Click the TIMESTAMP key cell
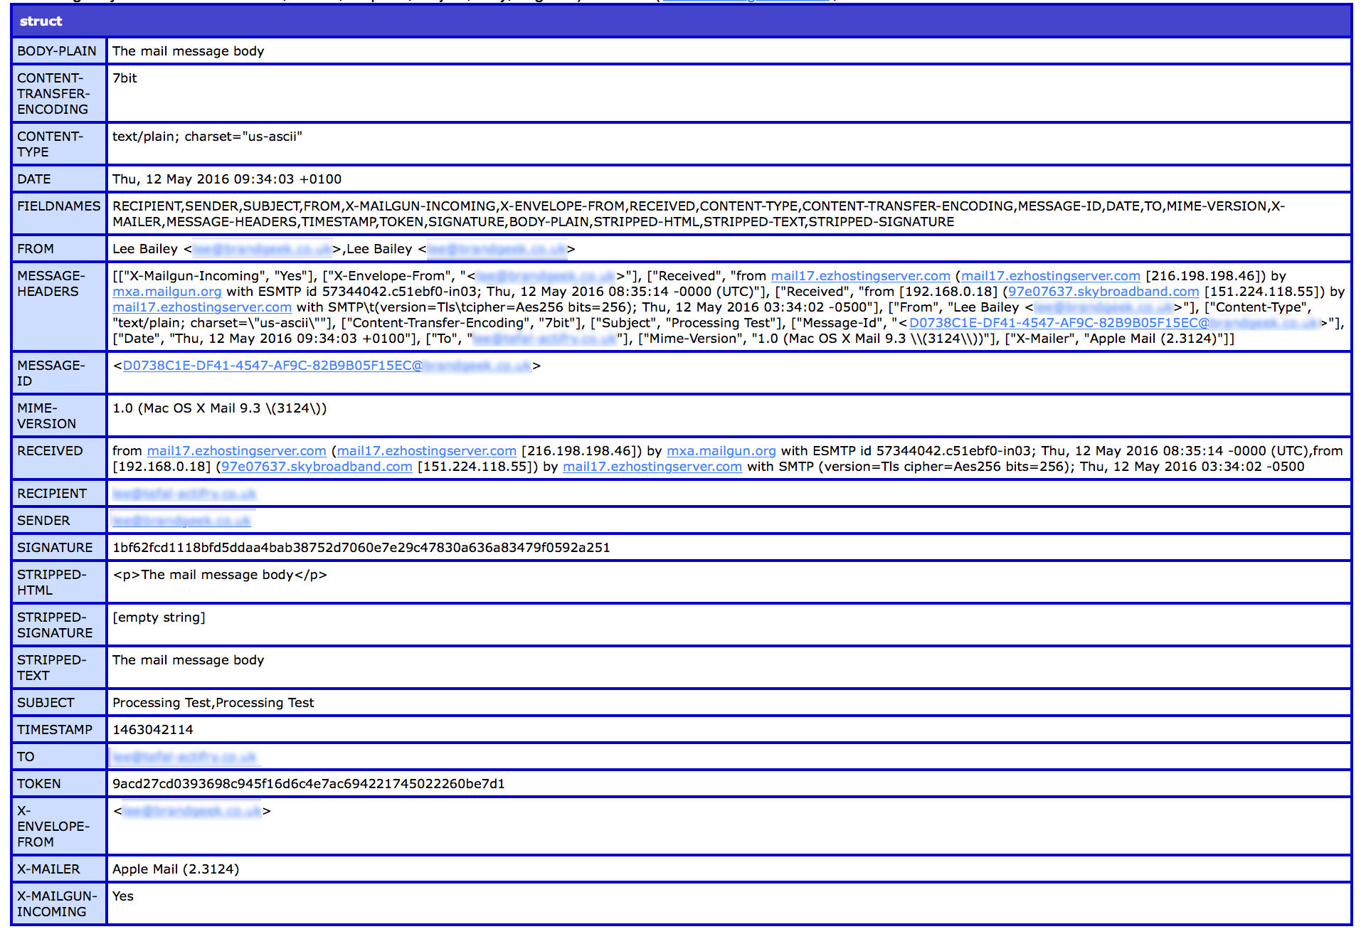The width and height of the screenshot is (1366, 939). coord(55,730)
